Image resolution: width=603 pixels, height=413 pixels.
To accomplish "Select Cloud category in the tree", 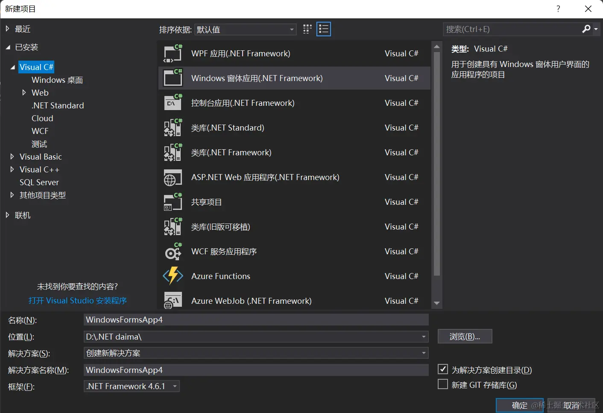I will pos(42,118).
